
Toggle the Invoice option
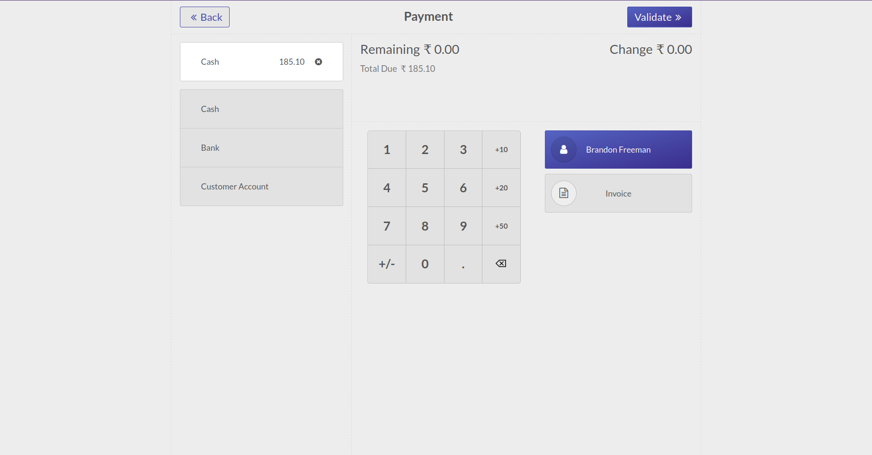pyautogui.click(x=618, y=193)
